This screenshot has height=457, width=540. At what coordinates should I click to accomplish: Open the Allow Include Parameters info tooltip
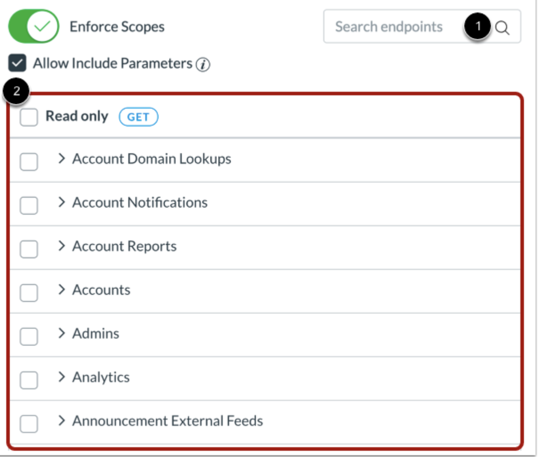coord(203,64)
